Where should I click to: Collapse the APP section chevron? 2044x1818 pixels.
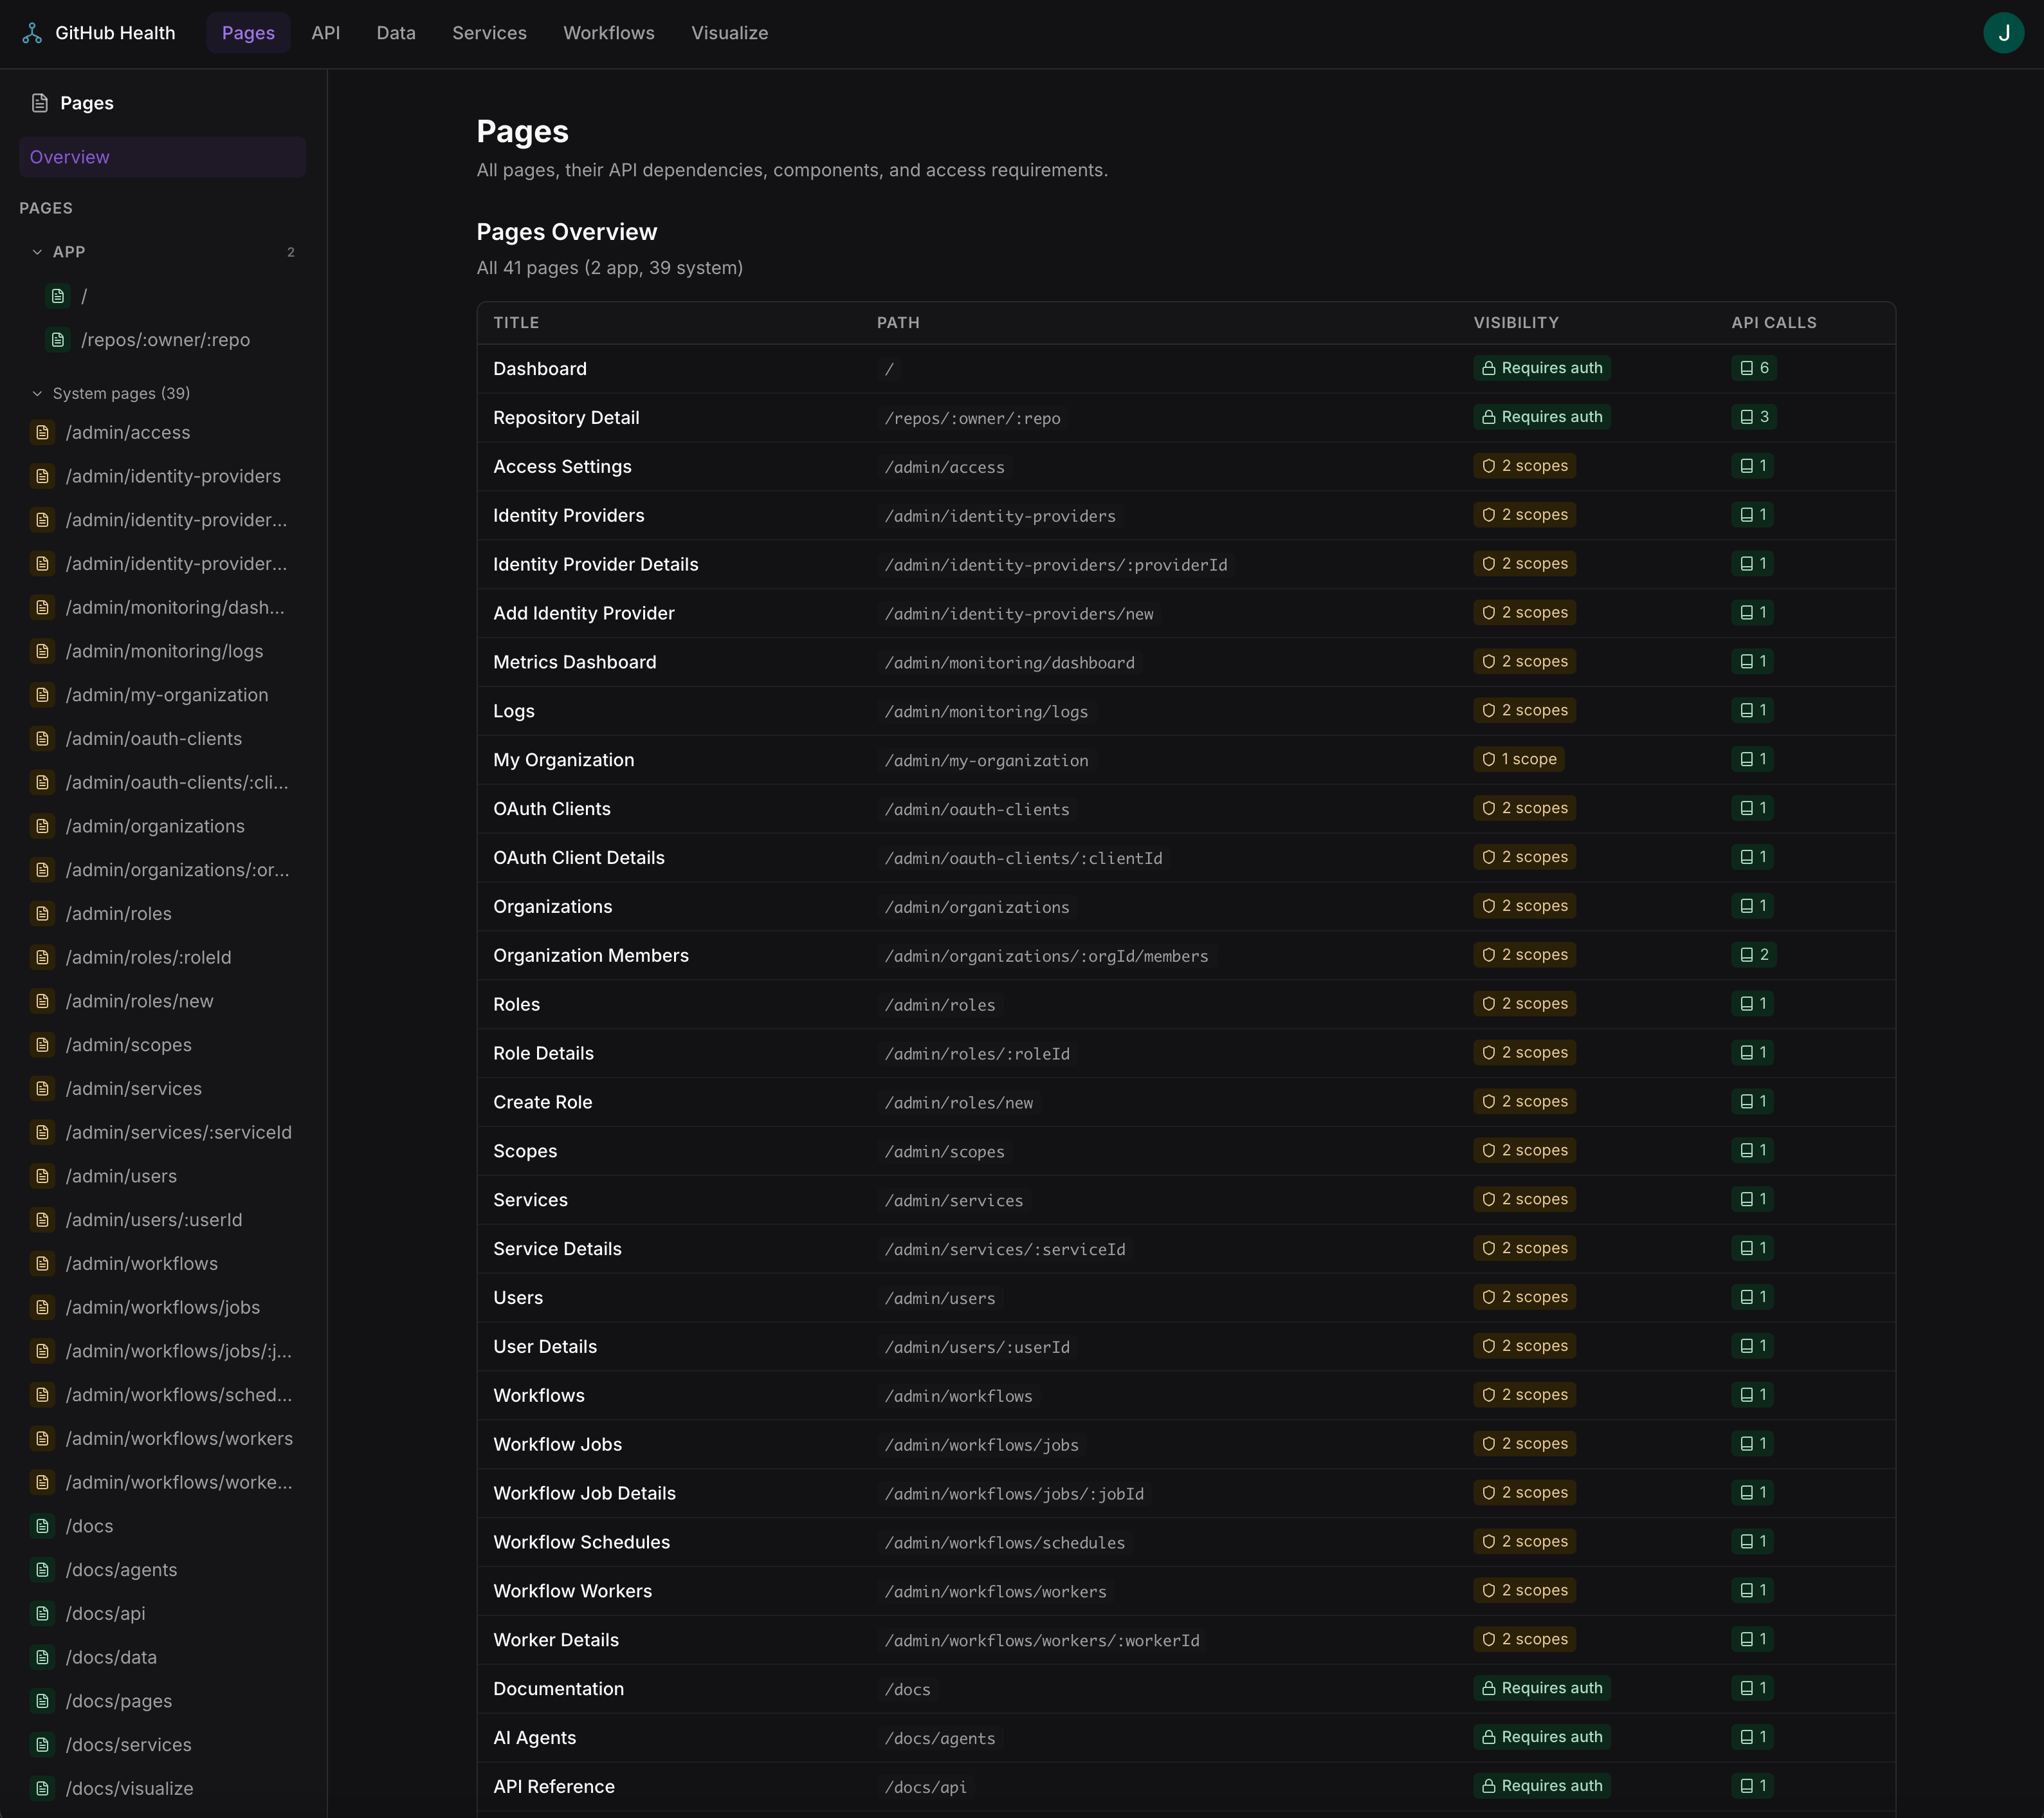(x=37, y=252)
